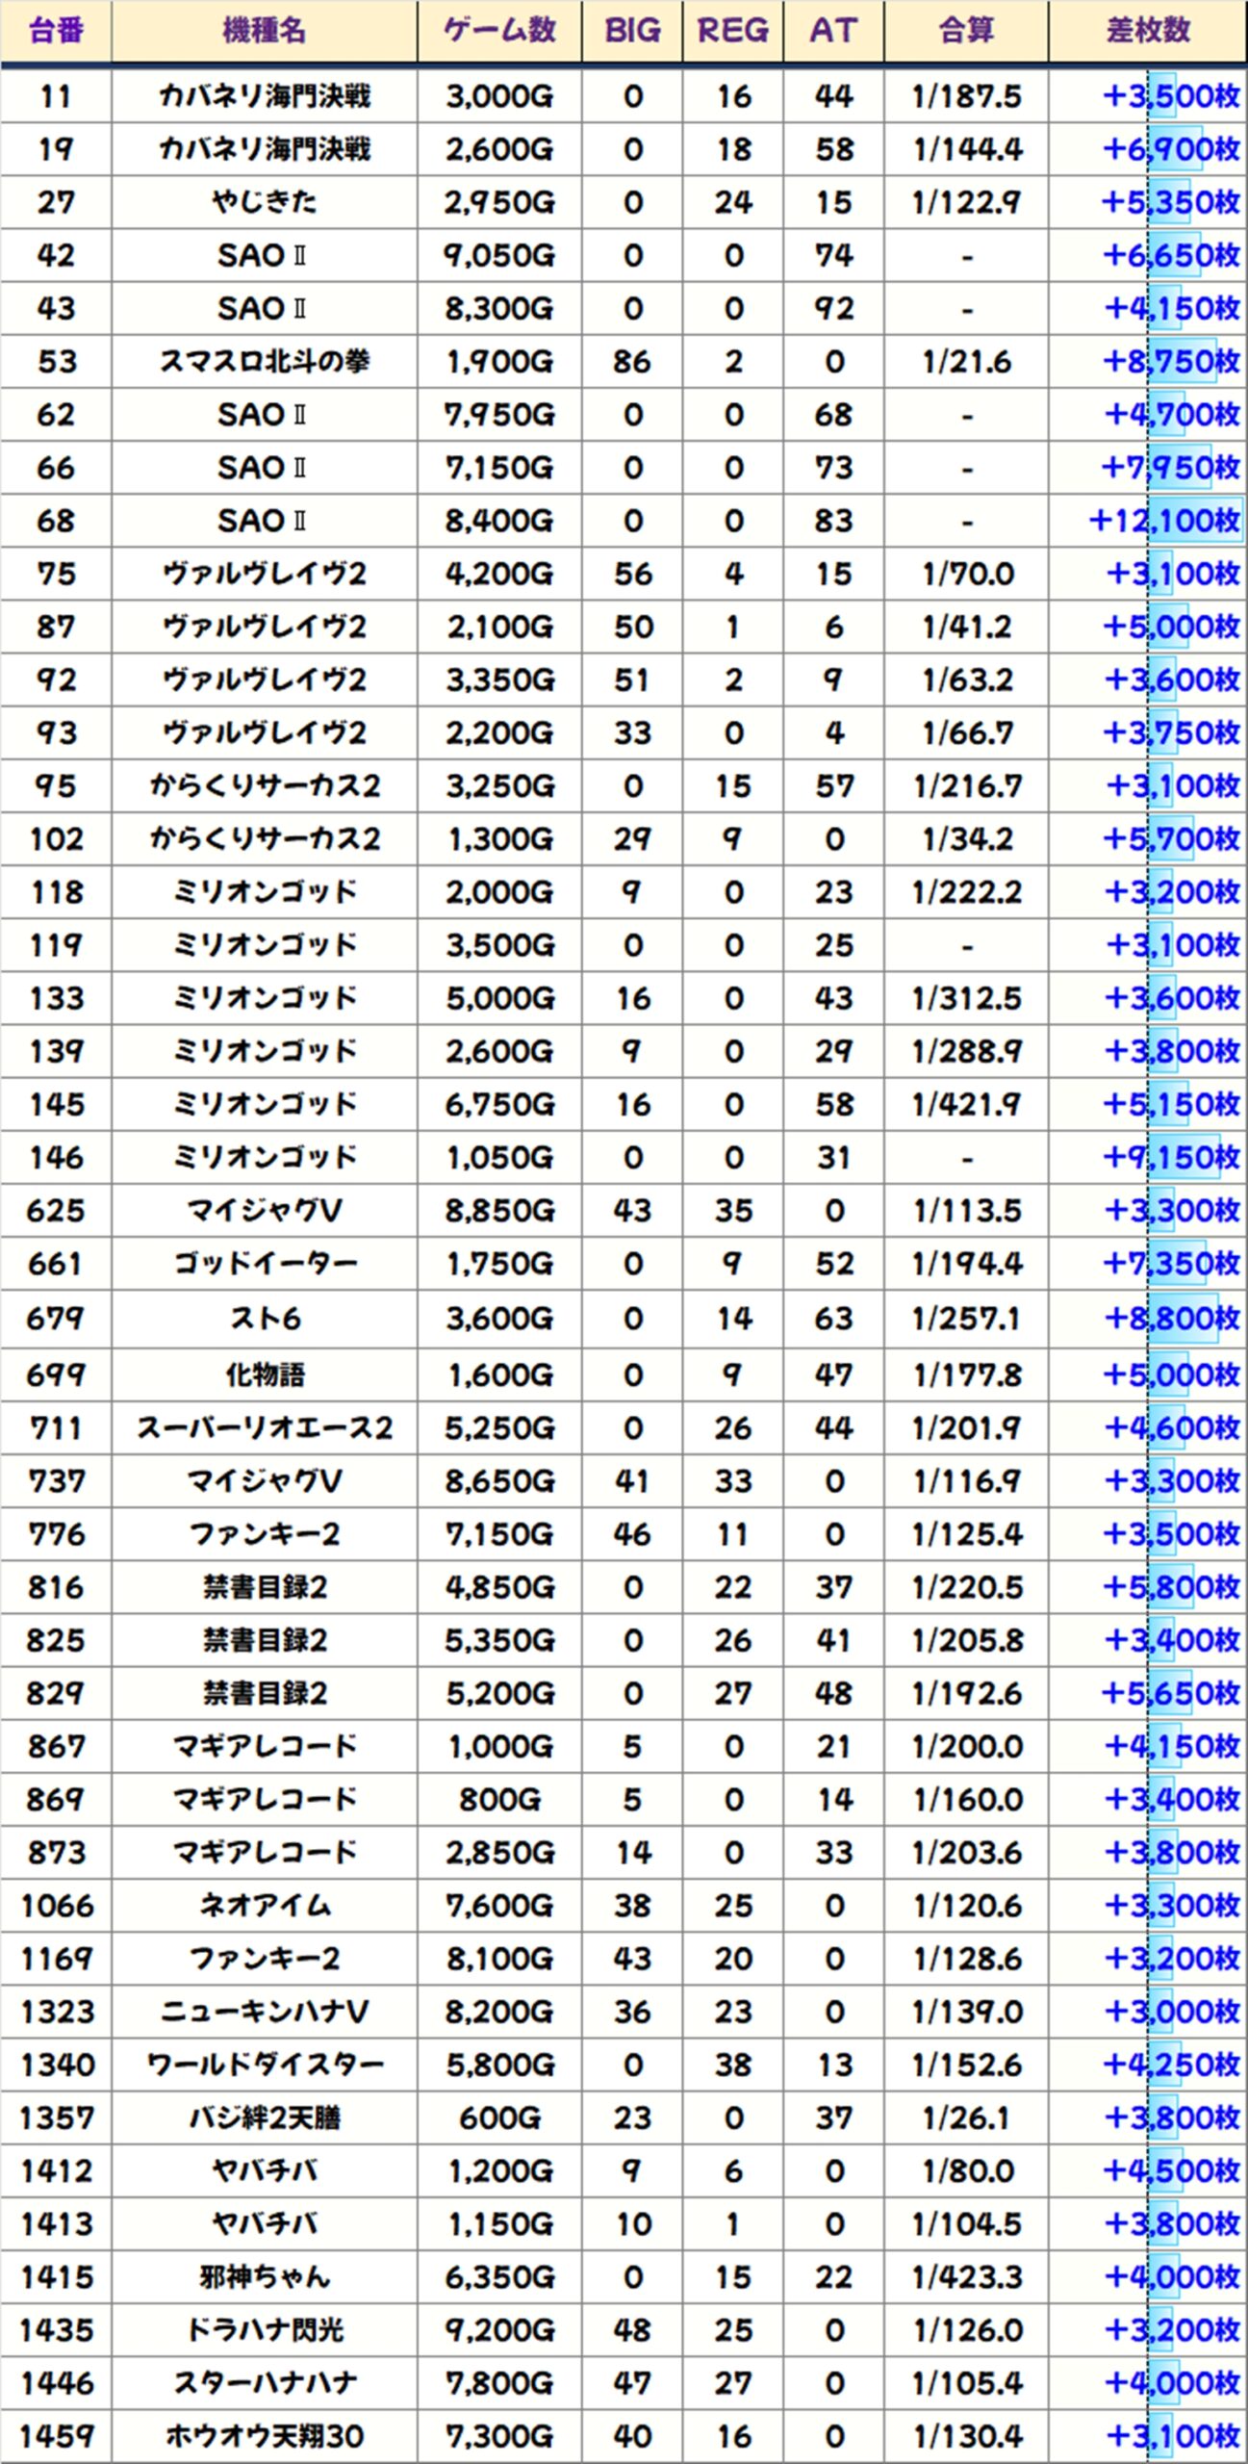Click game count "600G" in machine 1357's row
Screen dimensions: 1248x2464
coord(499,2117)
